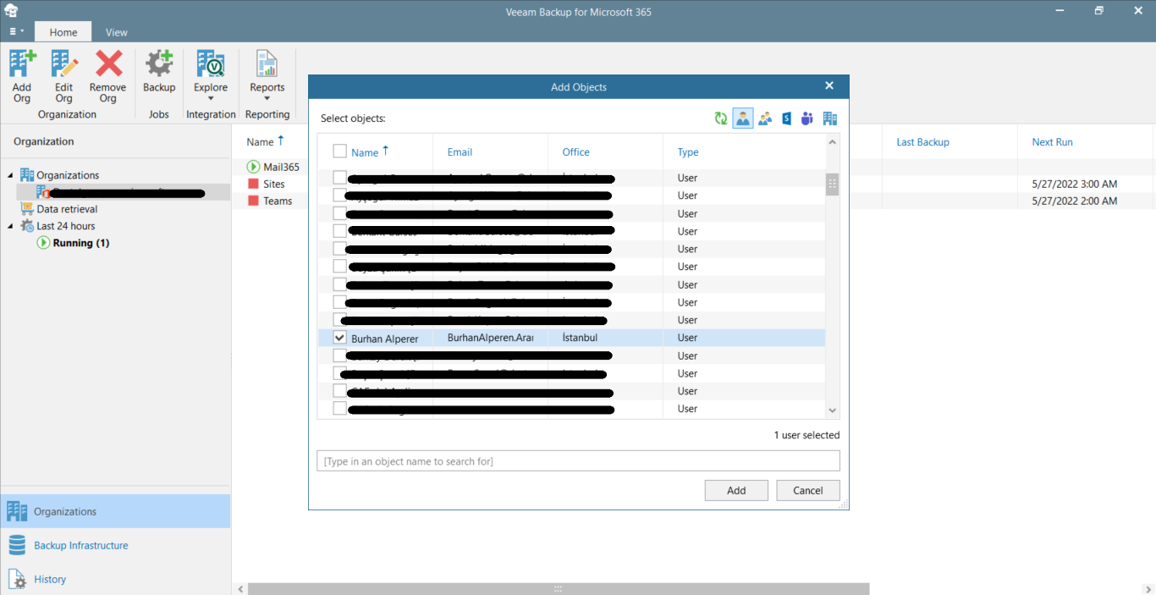Click the dialog list scrollbar up arrow
Screen dimensions: 1156x595
pyautogui.click(x=833, y=142)
